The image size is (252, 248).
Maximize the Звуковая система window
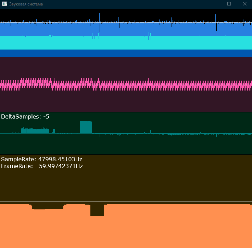[x=229, y=4]
